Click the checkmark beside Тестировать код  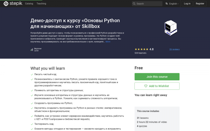click(32, 124)
